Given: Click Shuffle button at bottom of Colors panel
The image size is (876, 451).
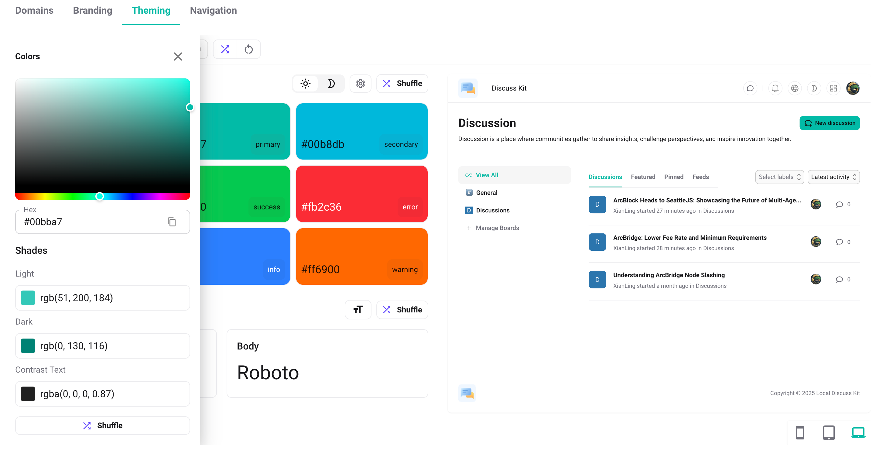Looking at the screenshot, I should [x=102, y=425].
